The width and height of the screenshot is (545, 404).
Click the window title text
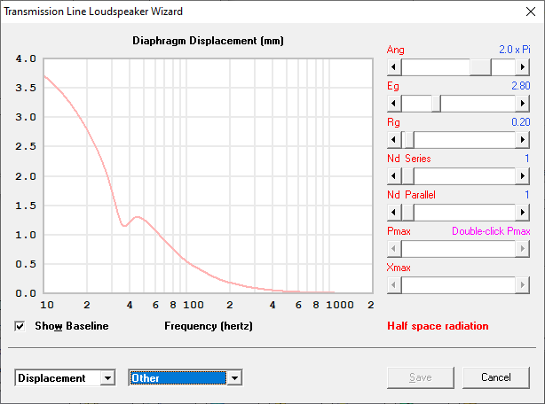click(x=93, y=12)
